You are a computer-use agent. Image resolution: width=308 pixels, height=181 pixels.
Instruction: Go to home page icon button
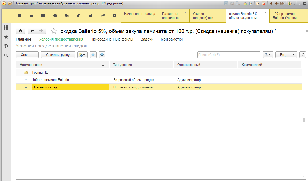coord(20,31)
